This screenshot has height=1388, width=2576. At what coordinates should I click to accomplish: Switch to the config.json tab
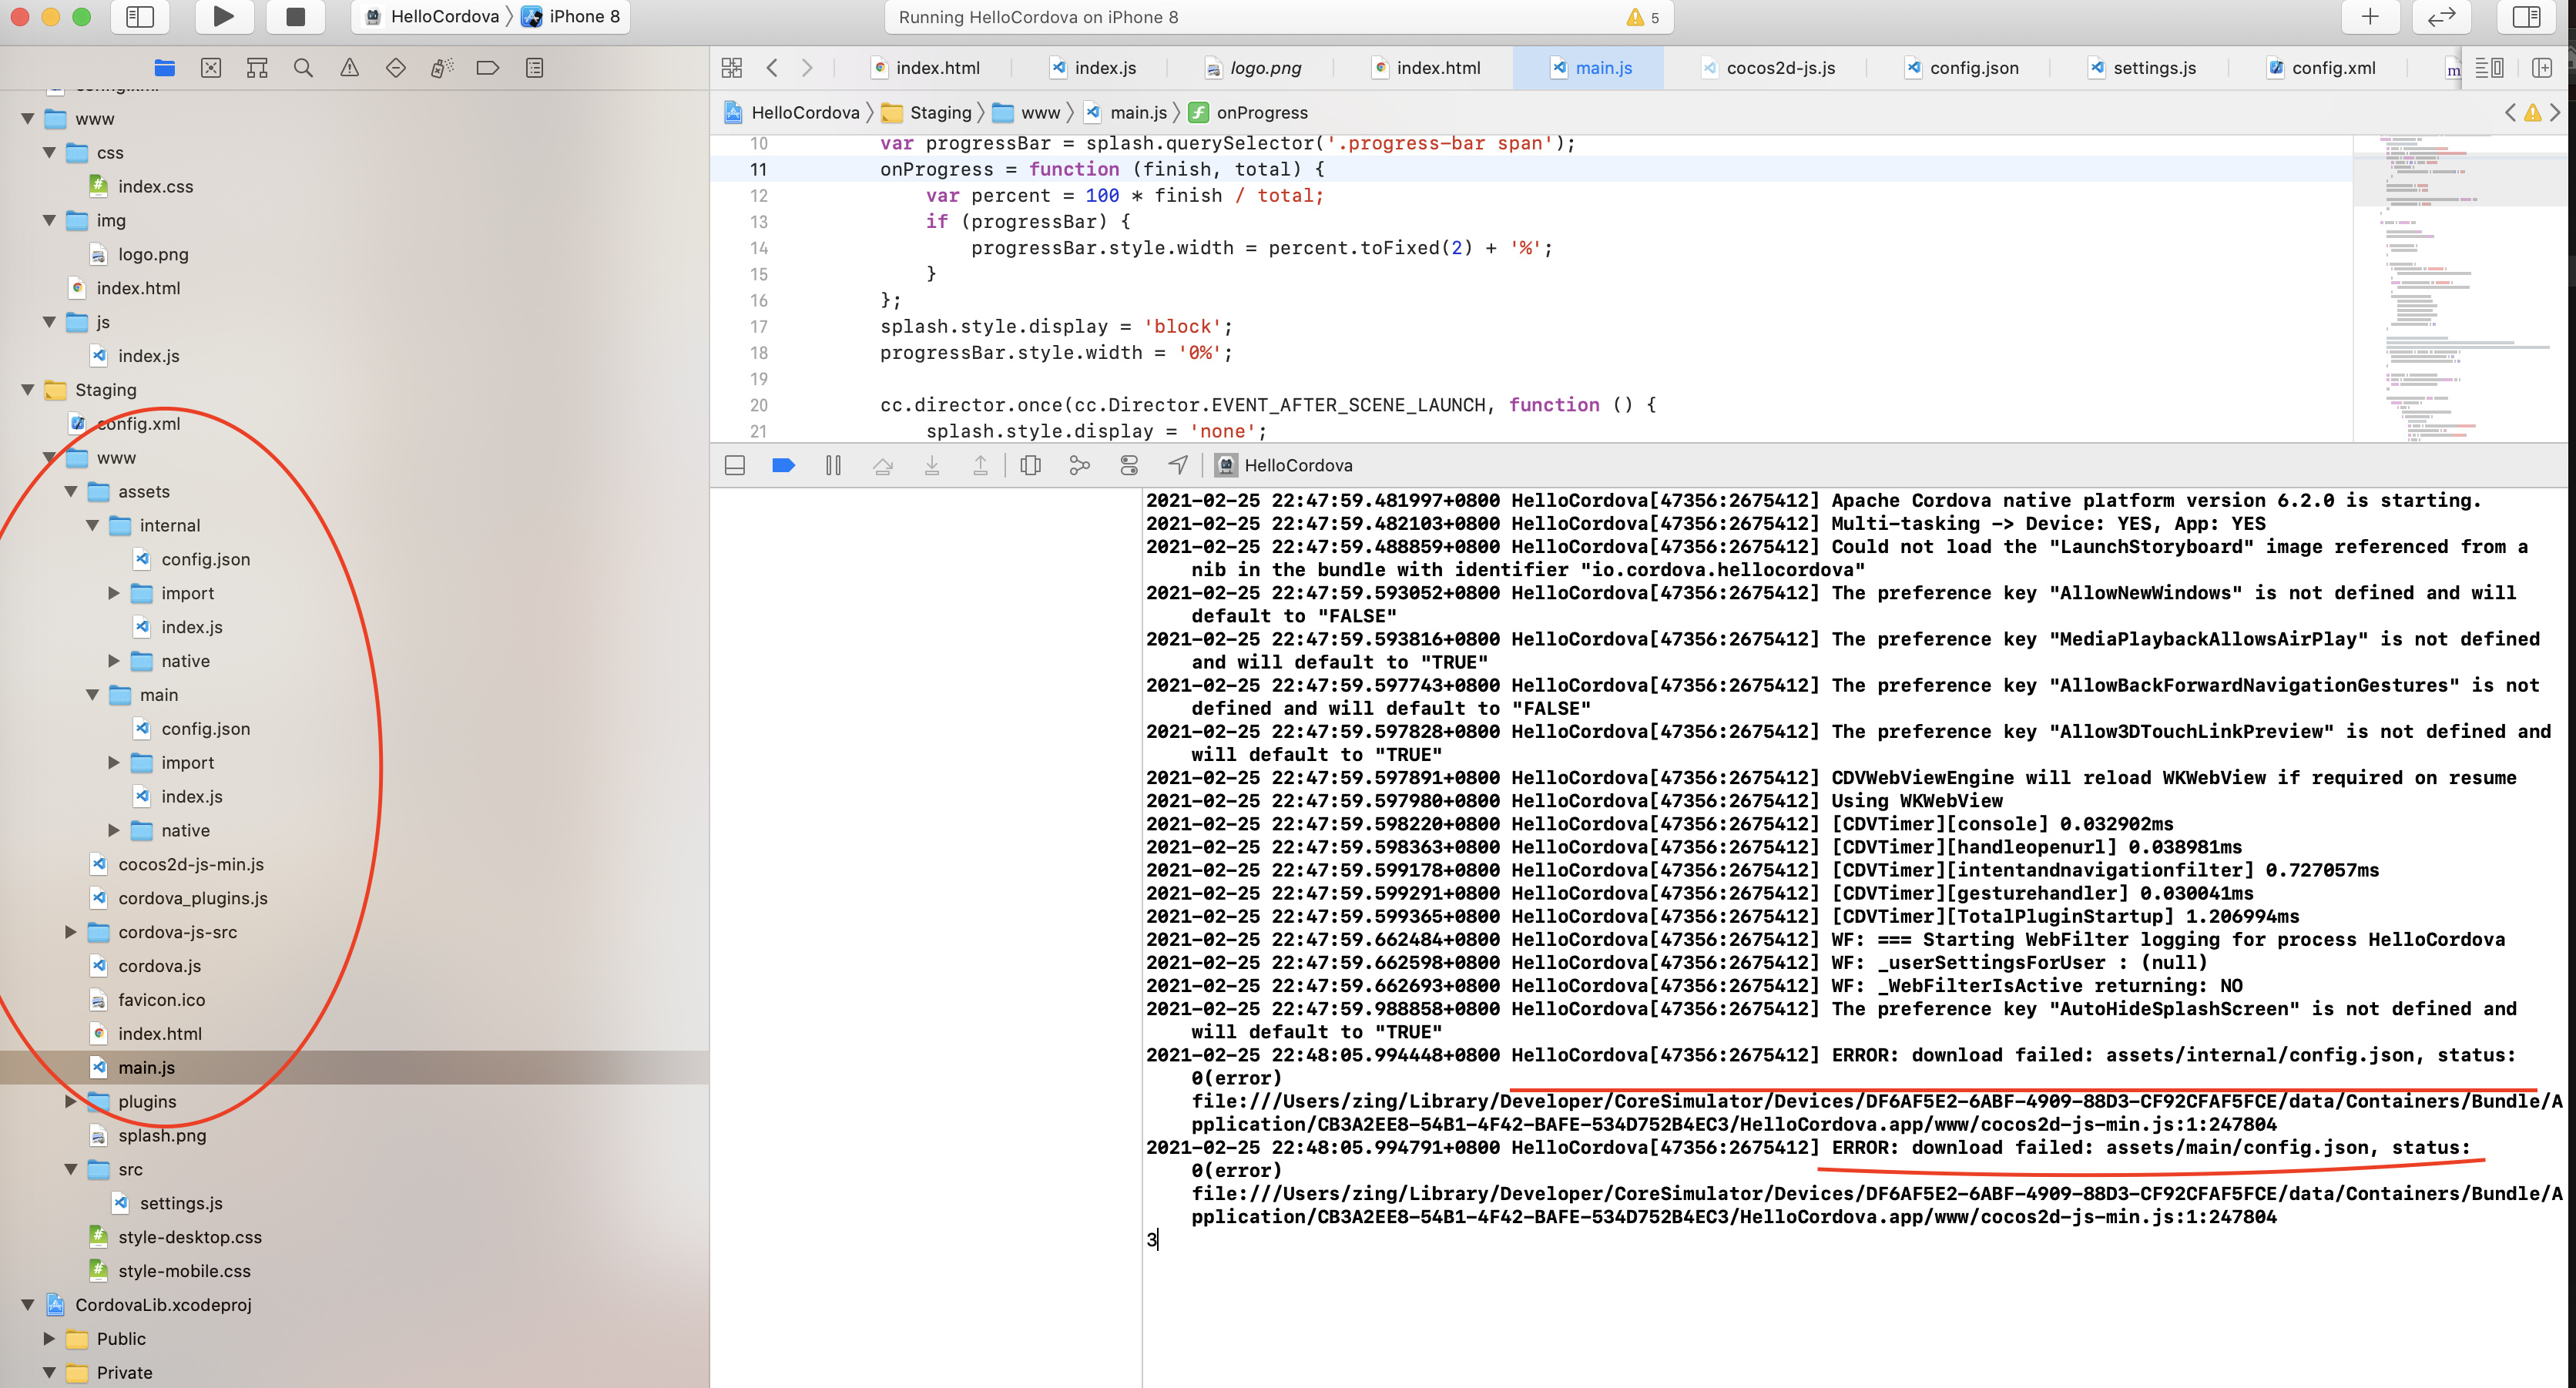click(1973, 68)
